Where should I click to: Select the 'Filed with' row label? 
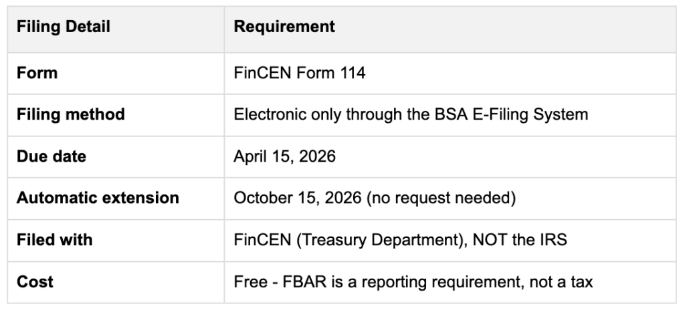54,240
